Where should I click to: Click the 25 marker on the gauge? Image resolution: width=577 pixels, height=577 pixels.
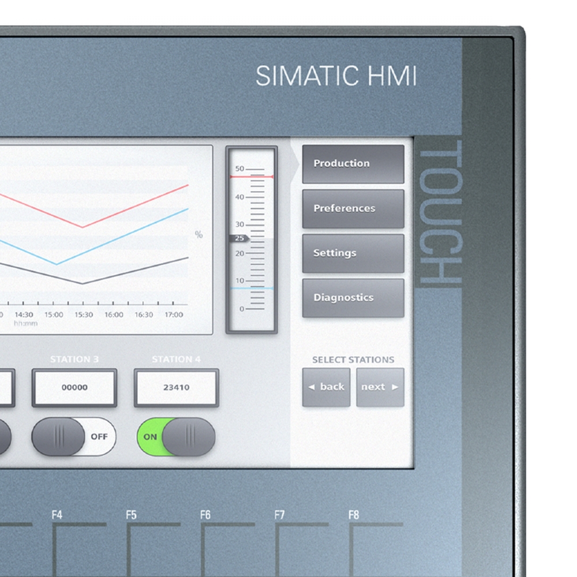pyautogui.click(x=240, y=238)
